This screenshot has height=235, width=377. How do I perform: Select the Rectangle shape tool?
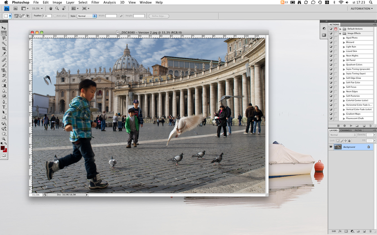[x=4, y=117]
